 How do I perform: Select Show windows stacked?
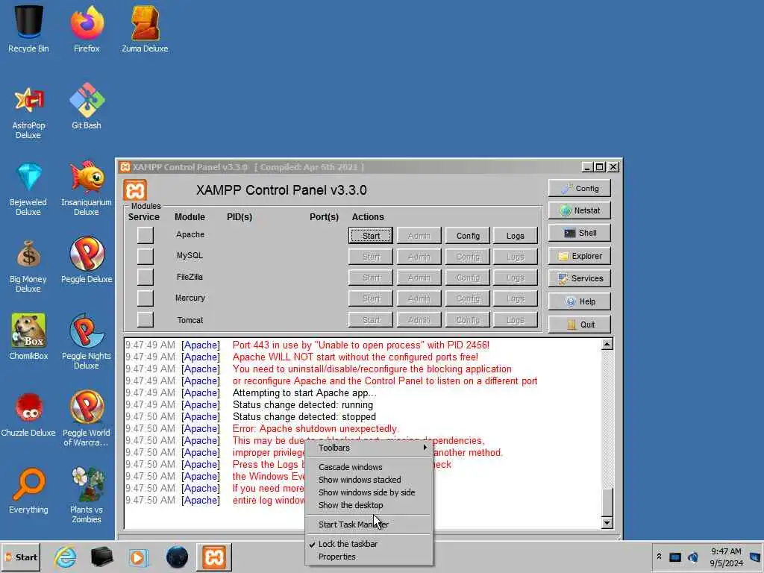(369, 480)
